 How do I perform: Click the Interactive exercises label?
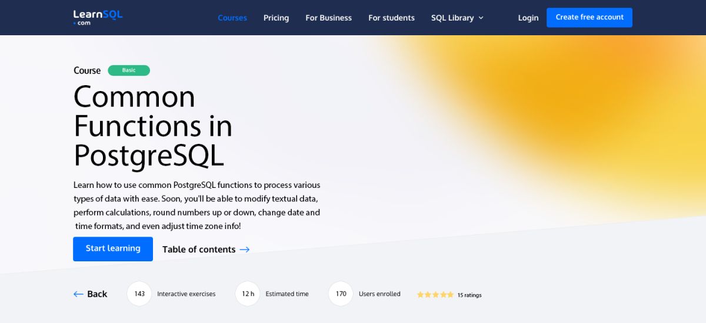click(187, 294)
